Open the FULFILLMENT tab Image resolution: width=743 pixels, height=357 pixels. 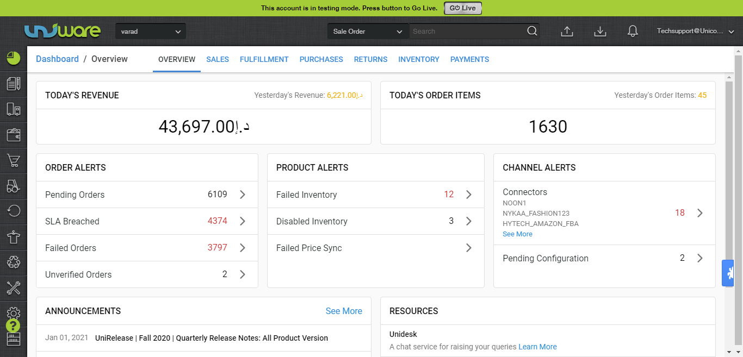pos(264,59)
